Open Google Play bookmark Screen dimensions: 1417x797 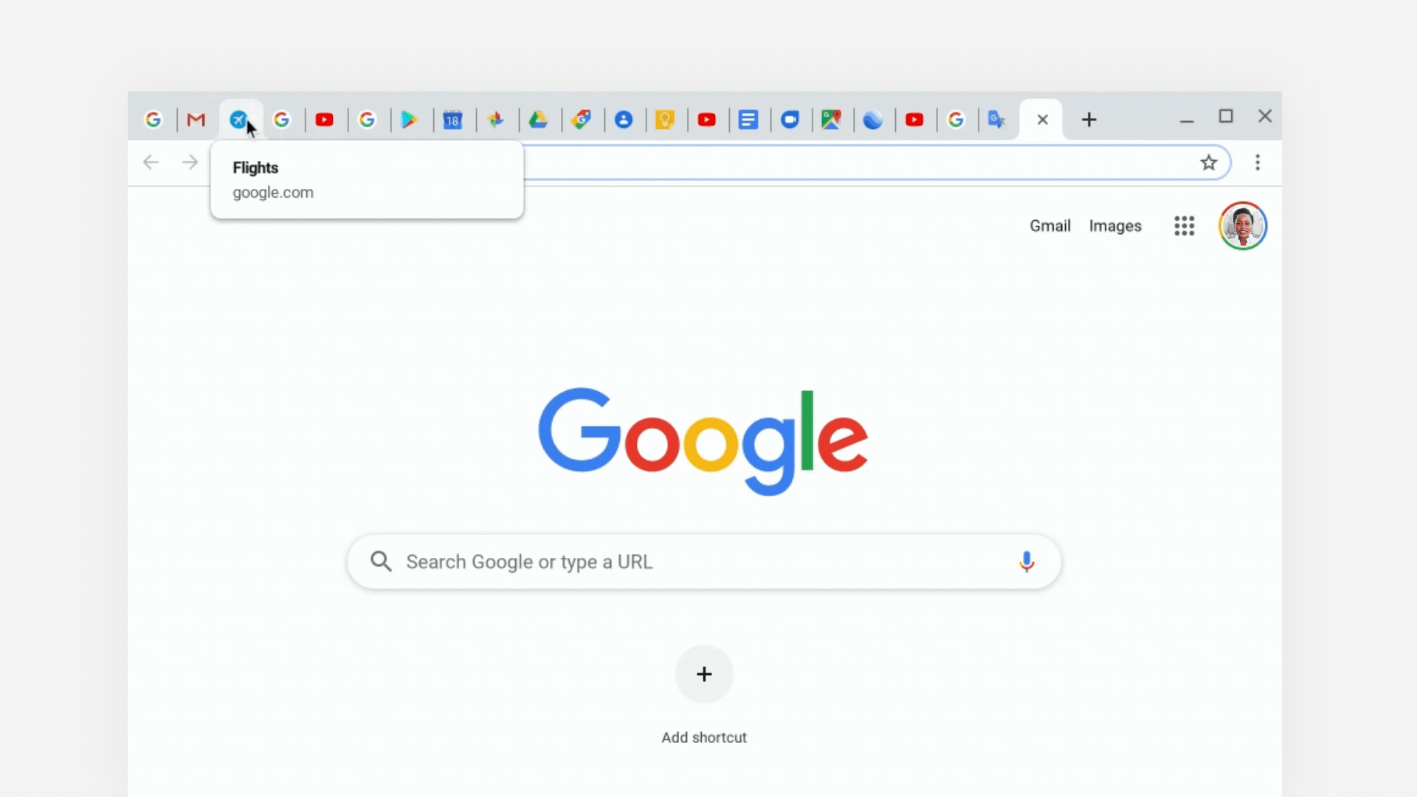click(409, 119)
